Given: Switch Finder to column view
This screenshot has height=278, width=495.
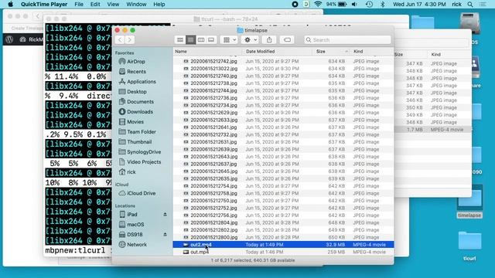Looking at the screenshot, I should point(201,39).
